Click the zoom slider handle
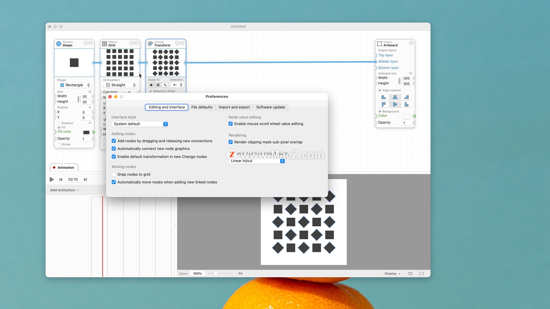The image size is (550, 309). [215, 274]
